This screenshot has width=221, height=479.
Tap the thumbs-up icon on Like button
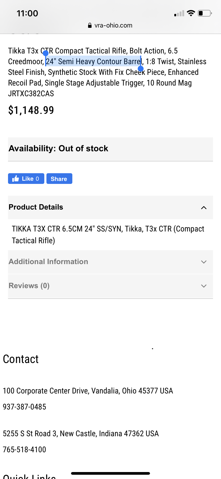15,179
